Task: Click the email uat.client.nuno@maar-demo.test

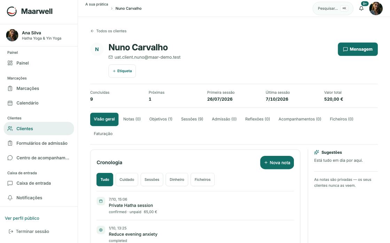Action: [148, 57]
